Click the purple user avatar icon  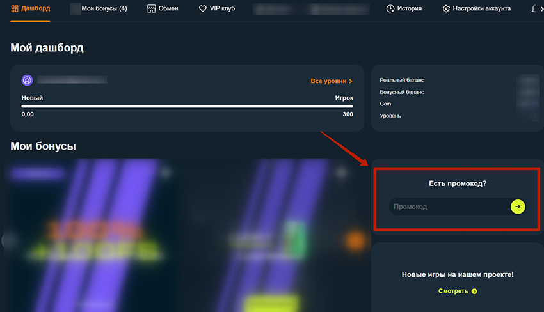(x=27, y=81)
